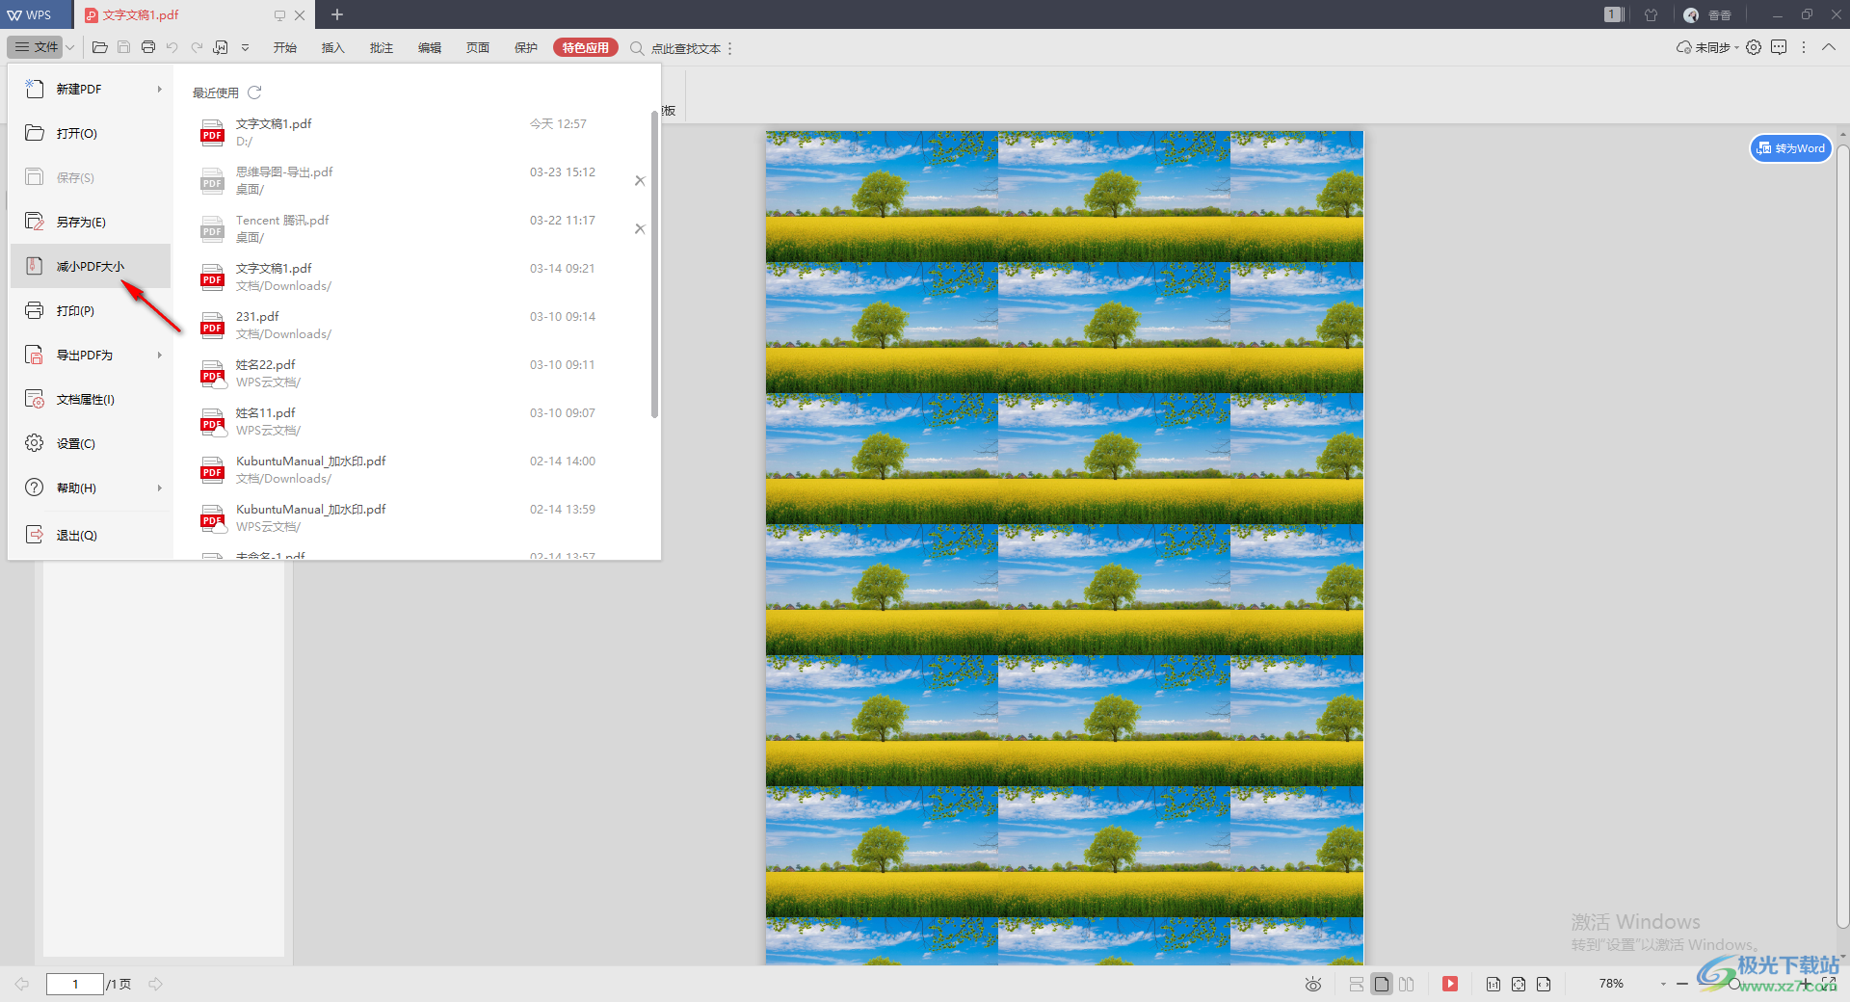Open recent file 231.pdf
Screen dimensions: 1850x1002
[x=414, y=325]
